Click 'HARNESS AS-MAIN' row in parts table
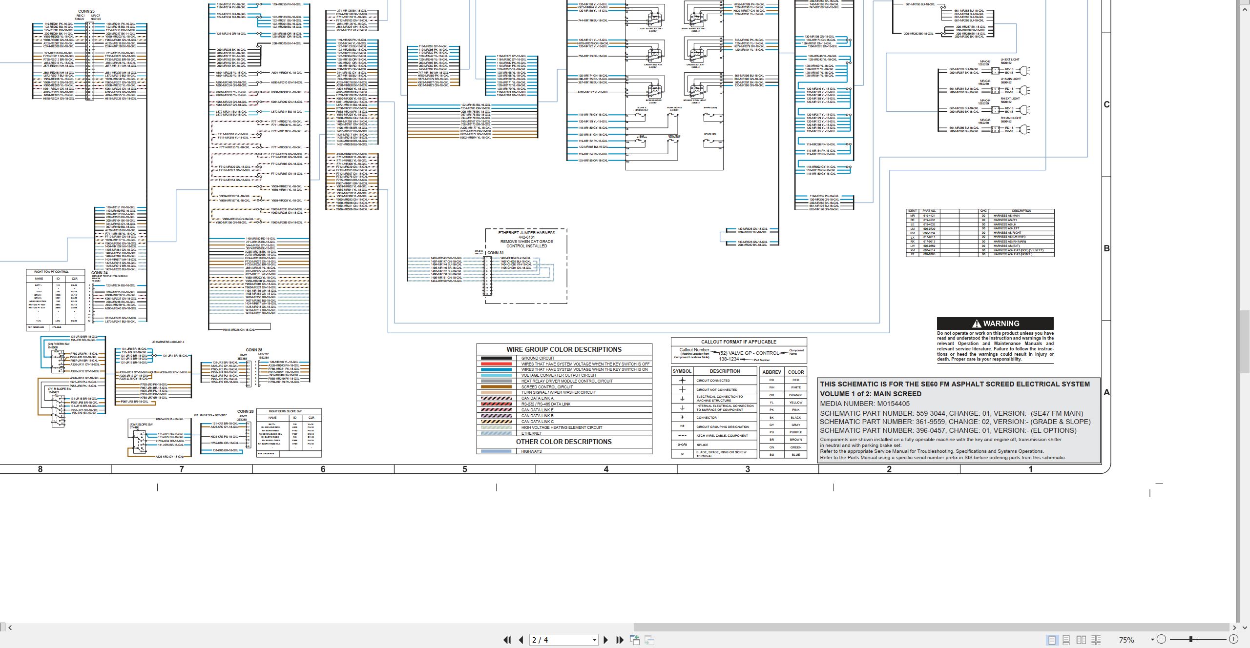This screenshot has height=648, width=1250. tap(980, 216)
